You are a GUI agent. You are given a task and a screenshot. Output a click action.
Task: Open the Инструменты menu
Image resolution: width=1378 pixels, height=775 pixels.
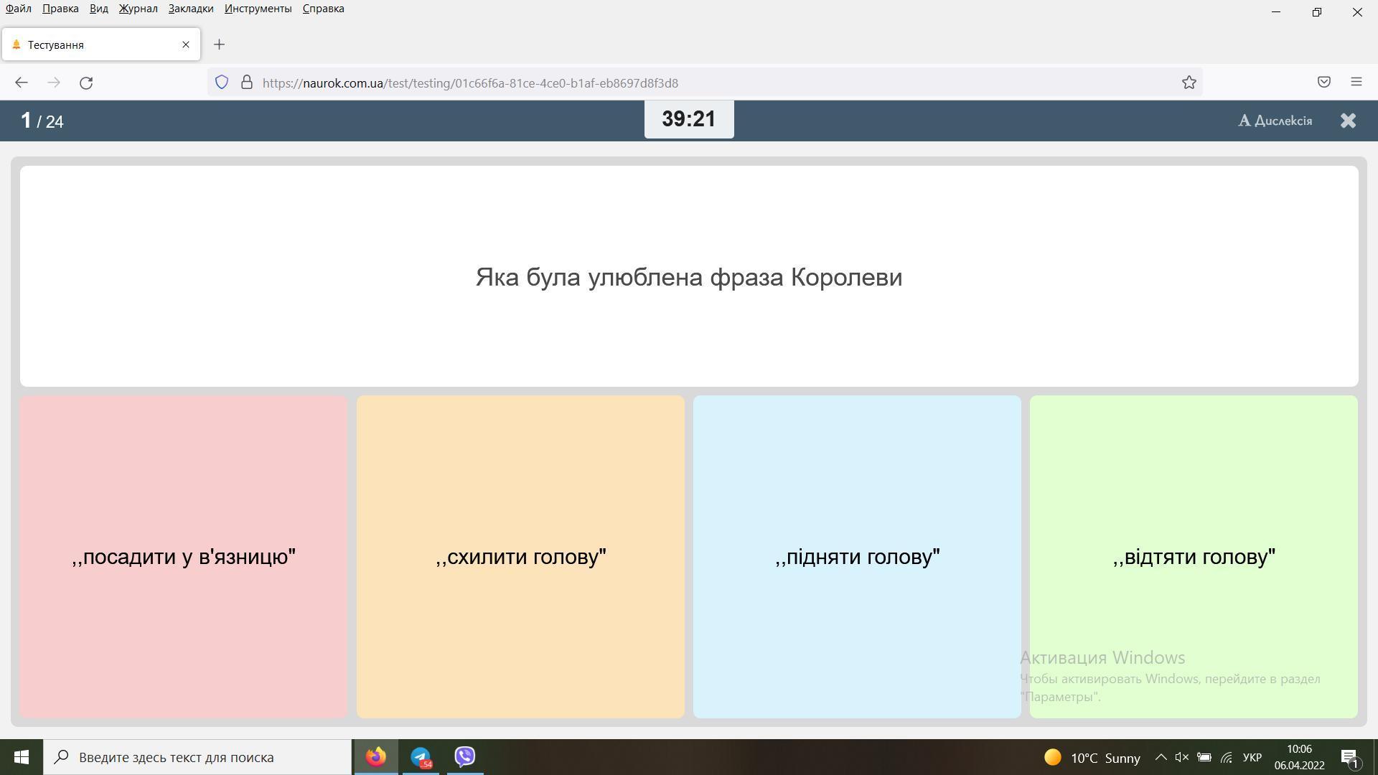pos(258,9)
